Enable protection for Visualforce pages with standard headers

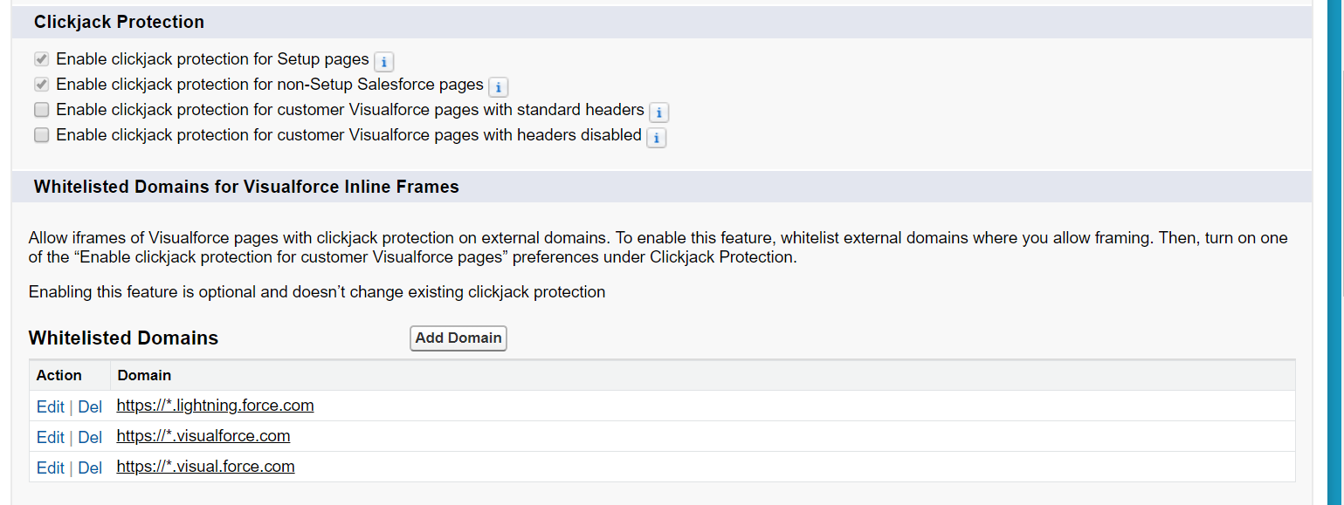click(41, 109)
